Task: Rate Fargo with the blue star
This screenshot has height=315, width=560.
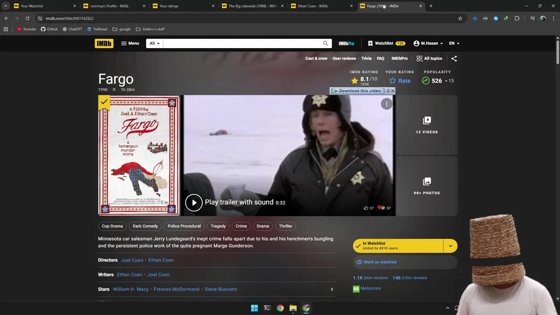Action: point(399,80)
